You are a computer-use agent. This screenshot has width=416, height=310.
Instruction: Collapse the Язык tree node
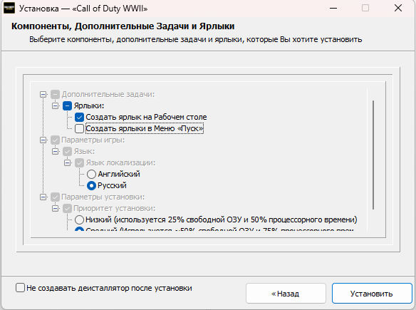tap(55, 152)
